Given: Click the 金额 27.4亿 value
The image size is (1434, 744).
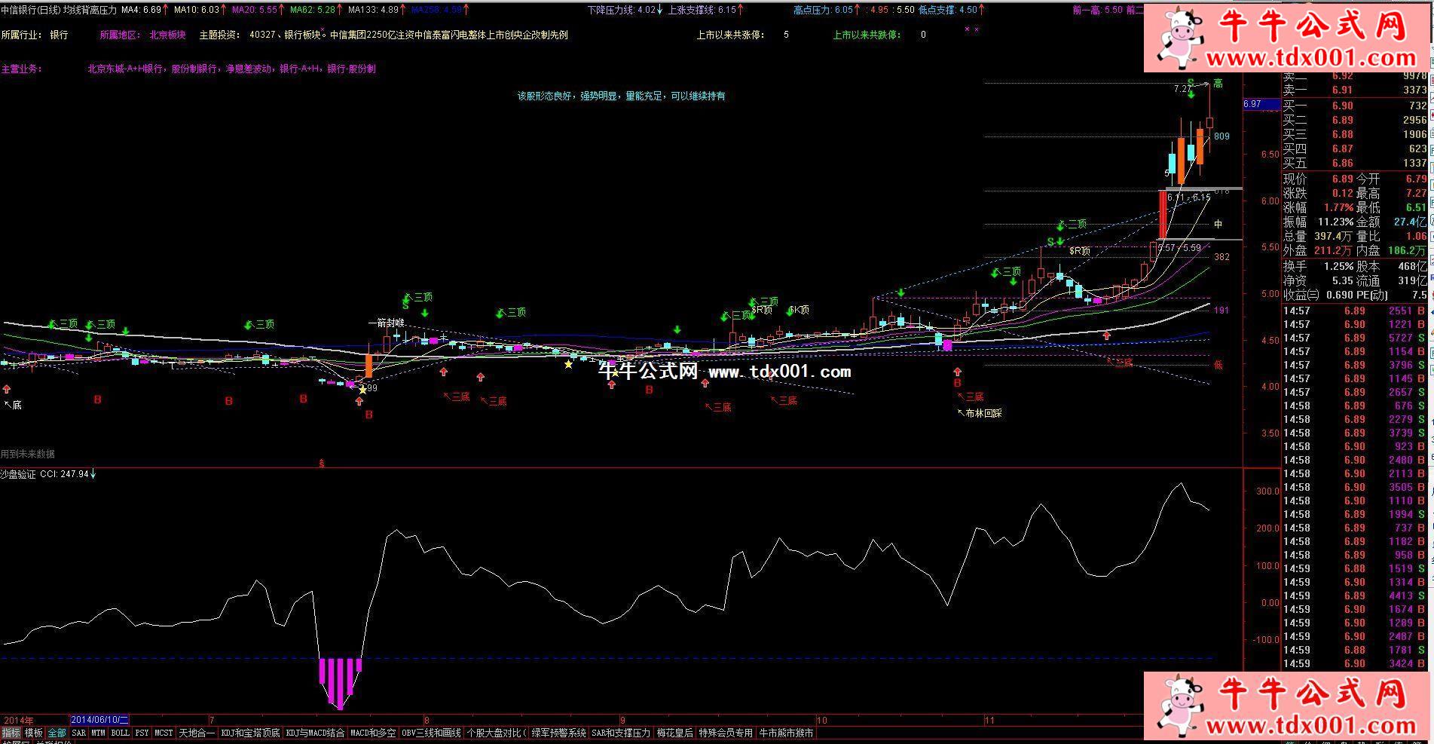Looking at the screenshot, I should [x=1410, y=222].
